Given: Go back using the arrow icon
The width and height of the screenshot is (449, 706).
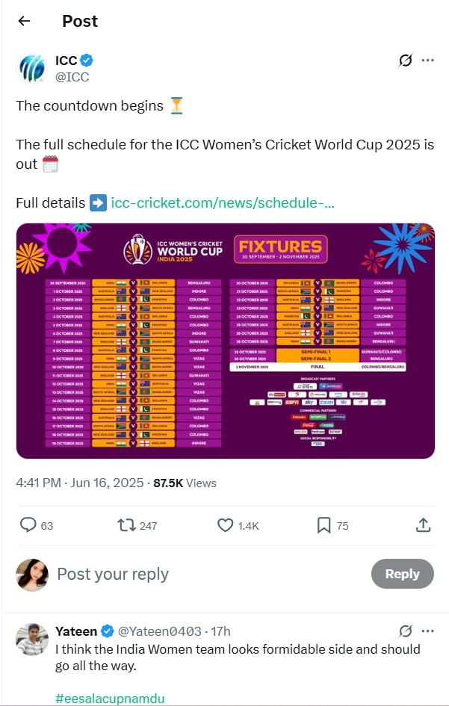Looking at the screenshot, I should point(24,21).
